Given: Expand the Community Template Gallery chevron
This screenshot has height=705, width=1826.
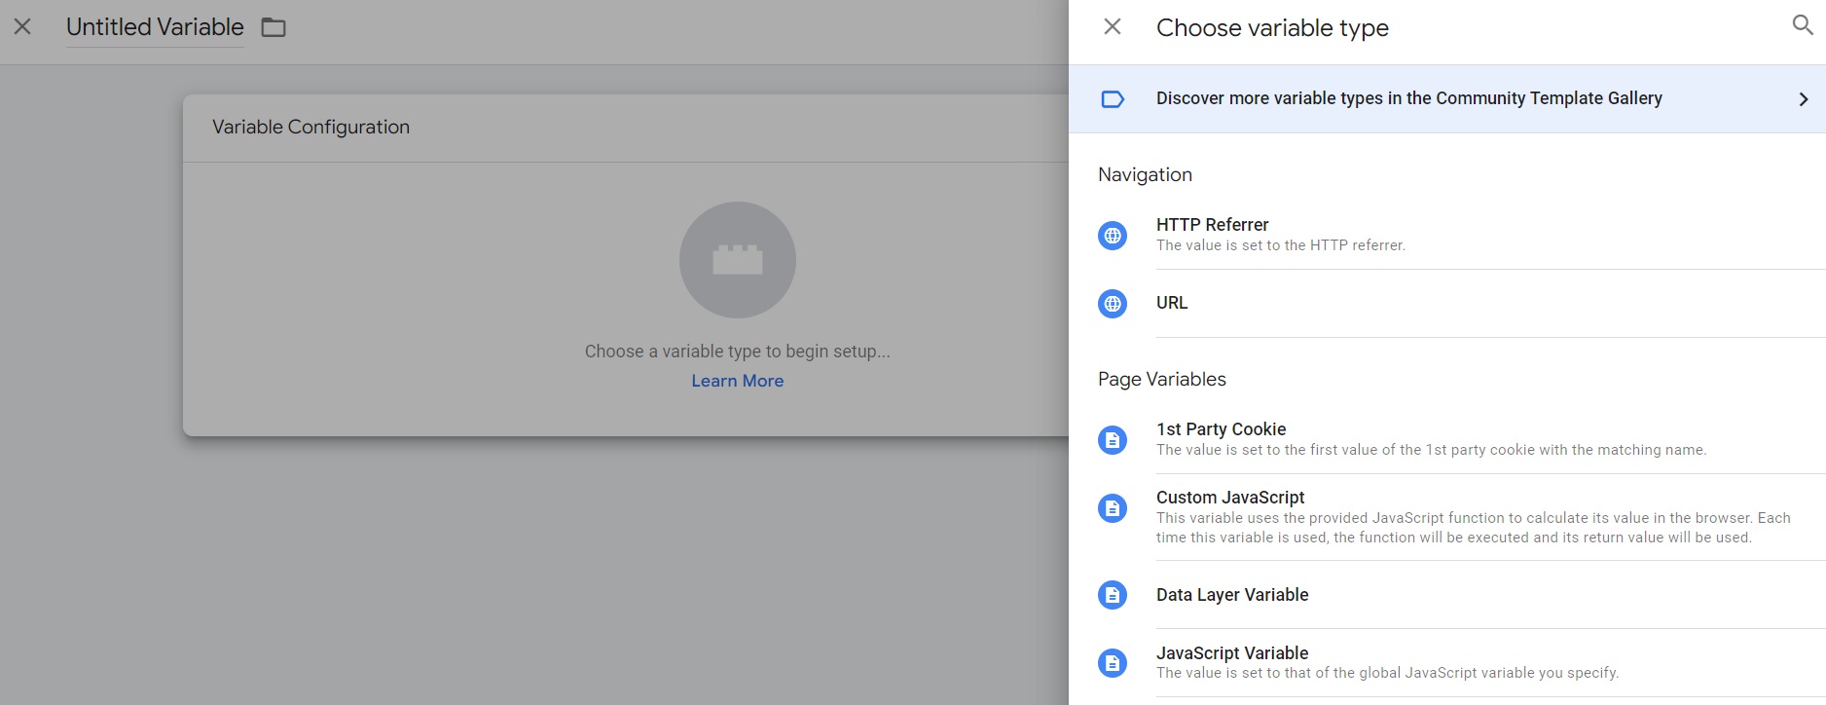Looking at the screenshot, I should tap(1804, 98).
